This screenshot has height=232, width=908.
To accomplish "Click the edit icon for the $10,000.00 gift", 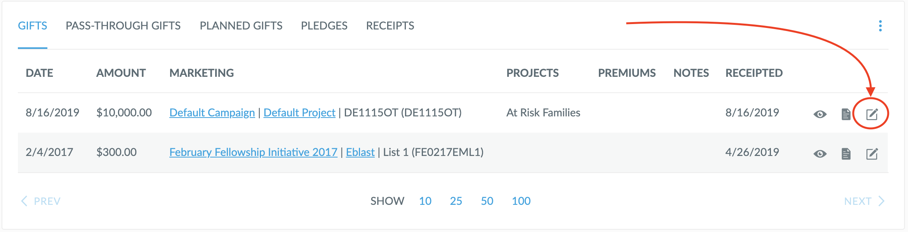I will tap(872, 114).
